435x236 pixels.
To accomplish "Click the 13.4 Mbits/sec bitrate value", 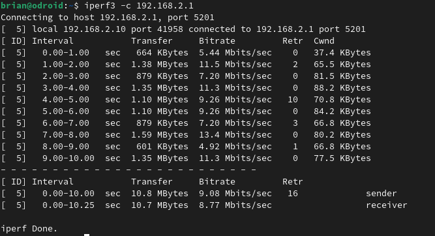I will point(235,135).
